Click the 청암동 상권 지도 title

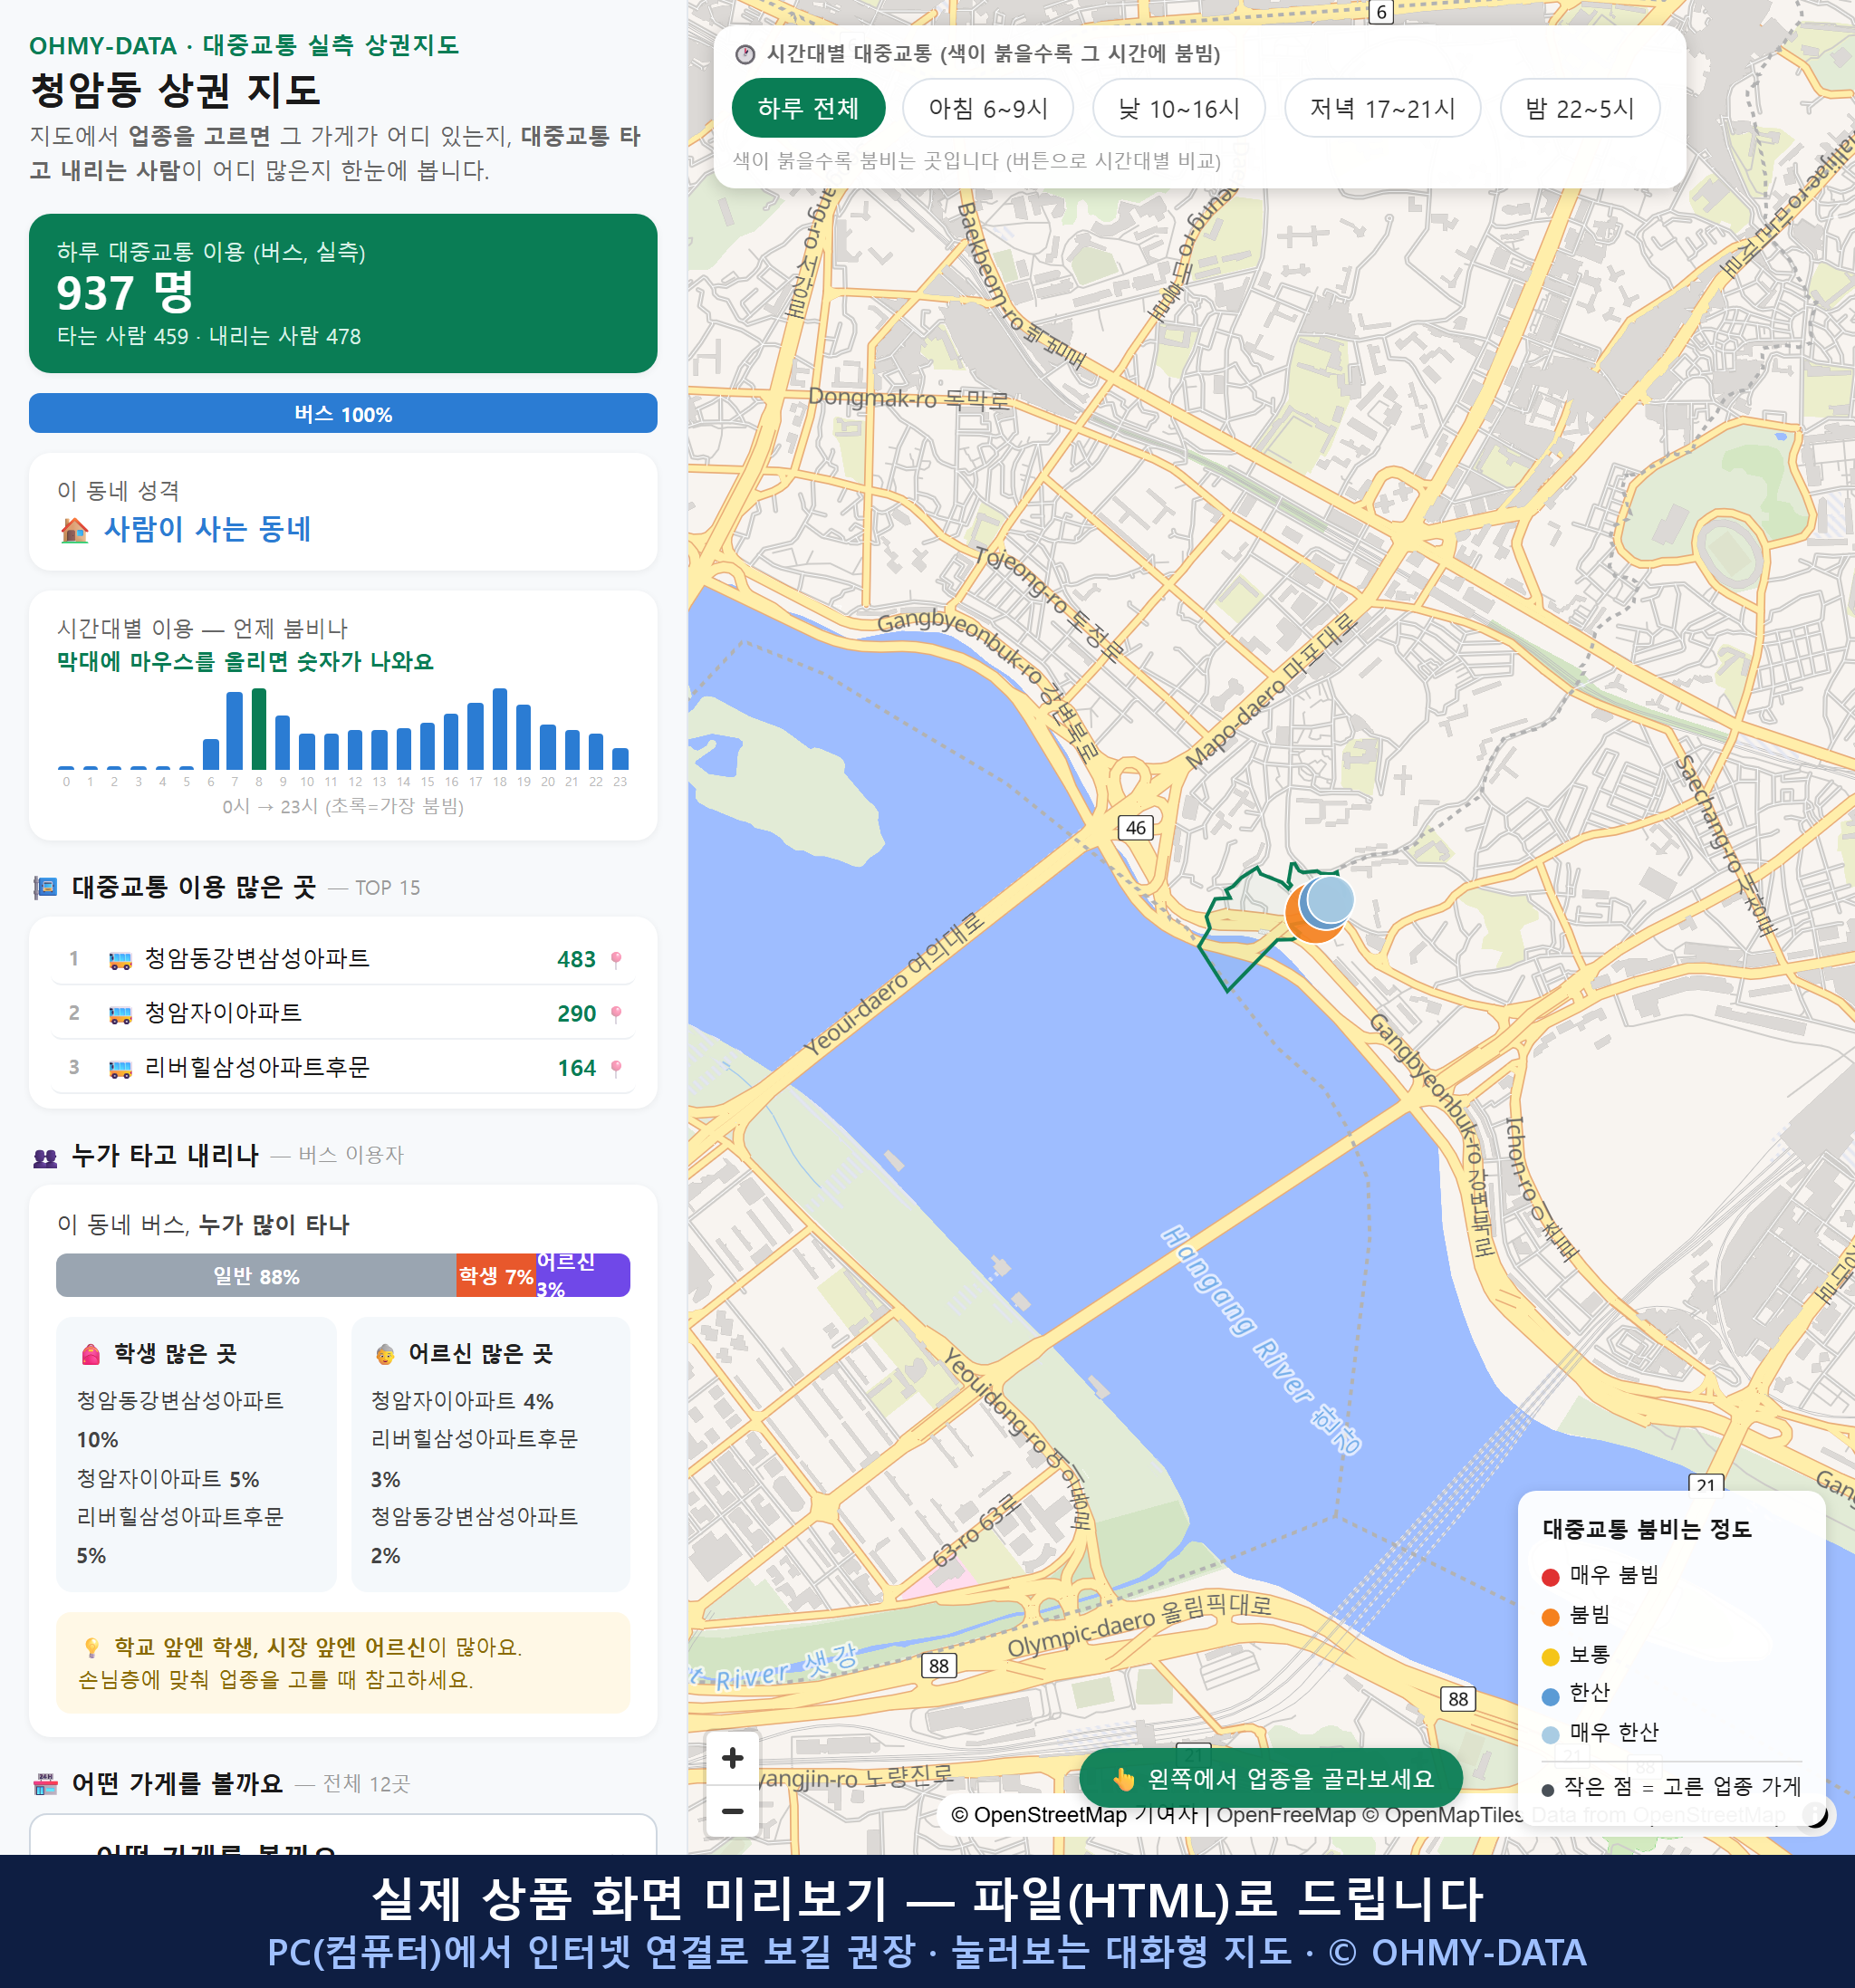(x=175, y=90)
